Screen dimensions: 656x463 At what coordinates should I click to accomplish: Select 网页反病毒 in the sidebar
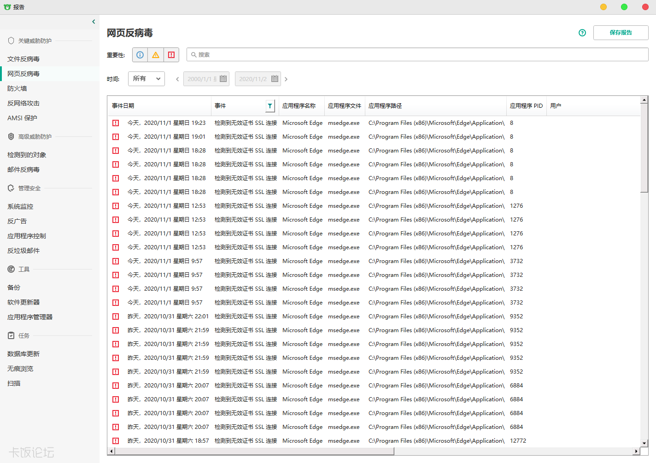pyautogui.click(x=50, y=74)
